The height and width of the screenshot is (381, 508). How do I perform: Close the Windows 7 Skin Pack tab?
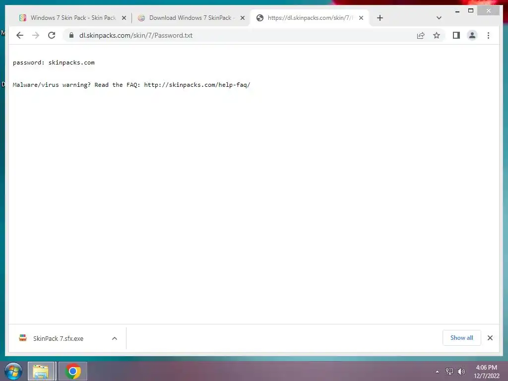pyautogui.click(x=124, y=18)
